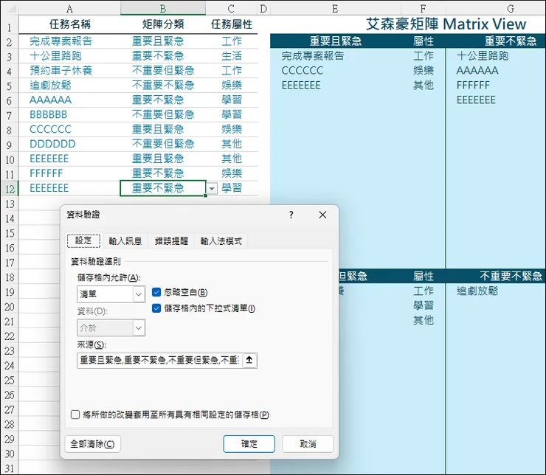Select 學習 cell in row 12
546x475 pixels.
232,188
